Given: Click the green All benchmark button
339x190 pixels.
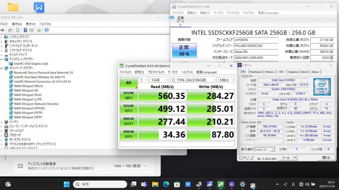Looking at the screenshot, I should (128, 82).
